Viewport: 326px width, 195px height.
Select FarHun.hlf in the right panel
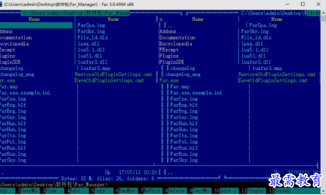point(184,124)
